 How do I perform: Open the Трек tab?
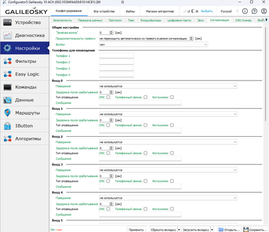[131, 20]
